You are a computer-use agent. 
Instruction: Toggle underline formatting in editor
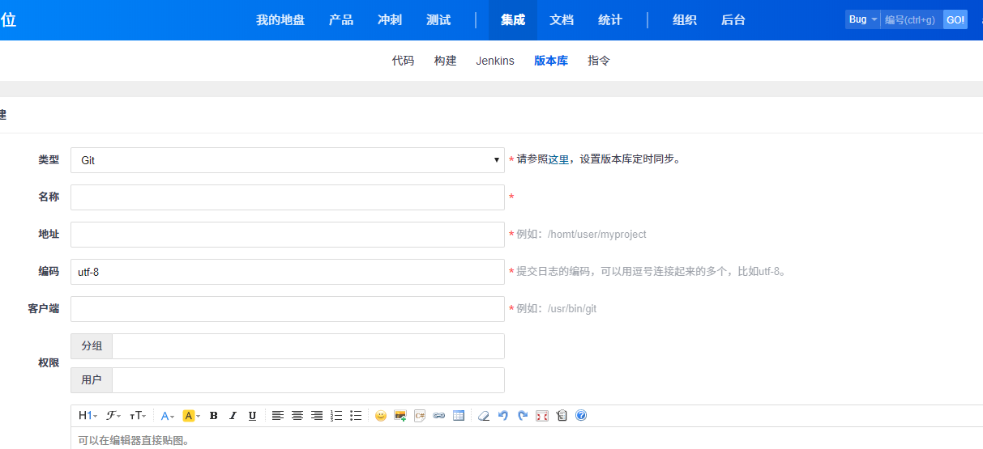coord(252,416)
